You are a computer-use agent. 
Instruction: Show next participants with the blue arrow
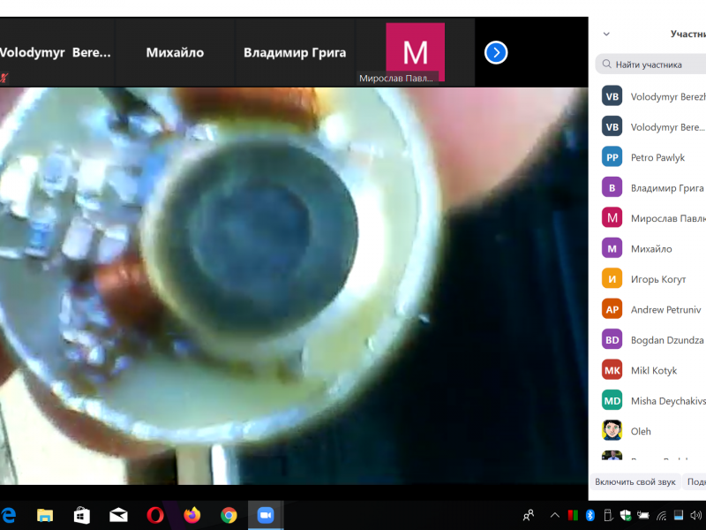(x=496, y=53)
